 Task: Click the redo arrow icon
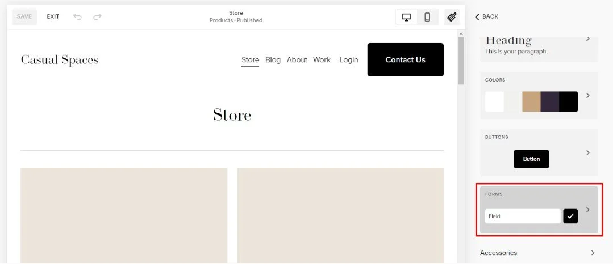pos(97,17)
